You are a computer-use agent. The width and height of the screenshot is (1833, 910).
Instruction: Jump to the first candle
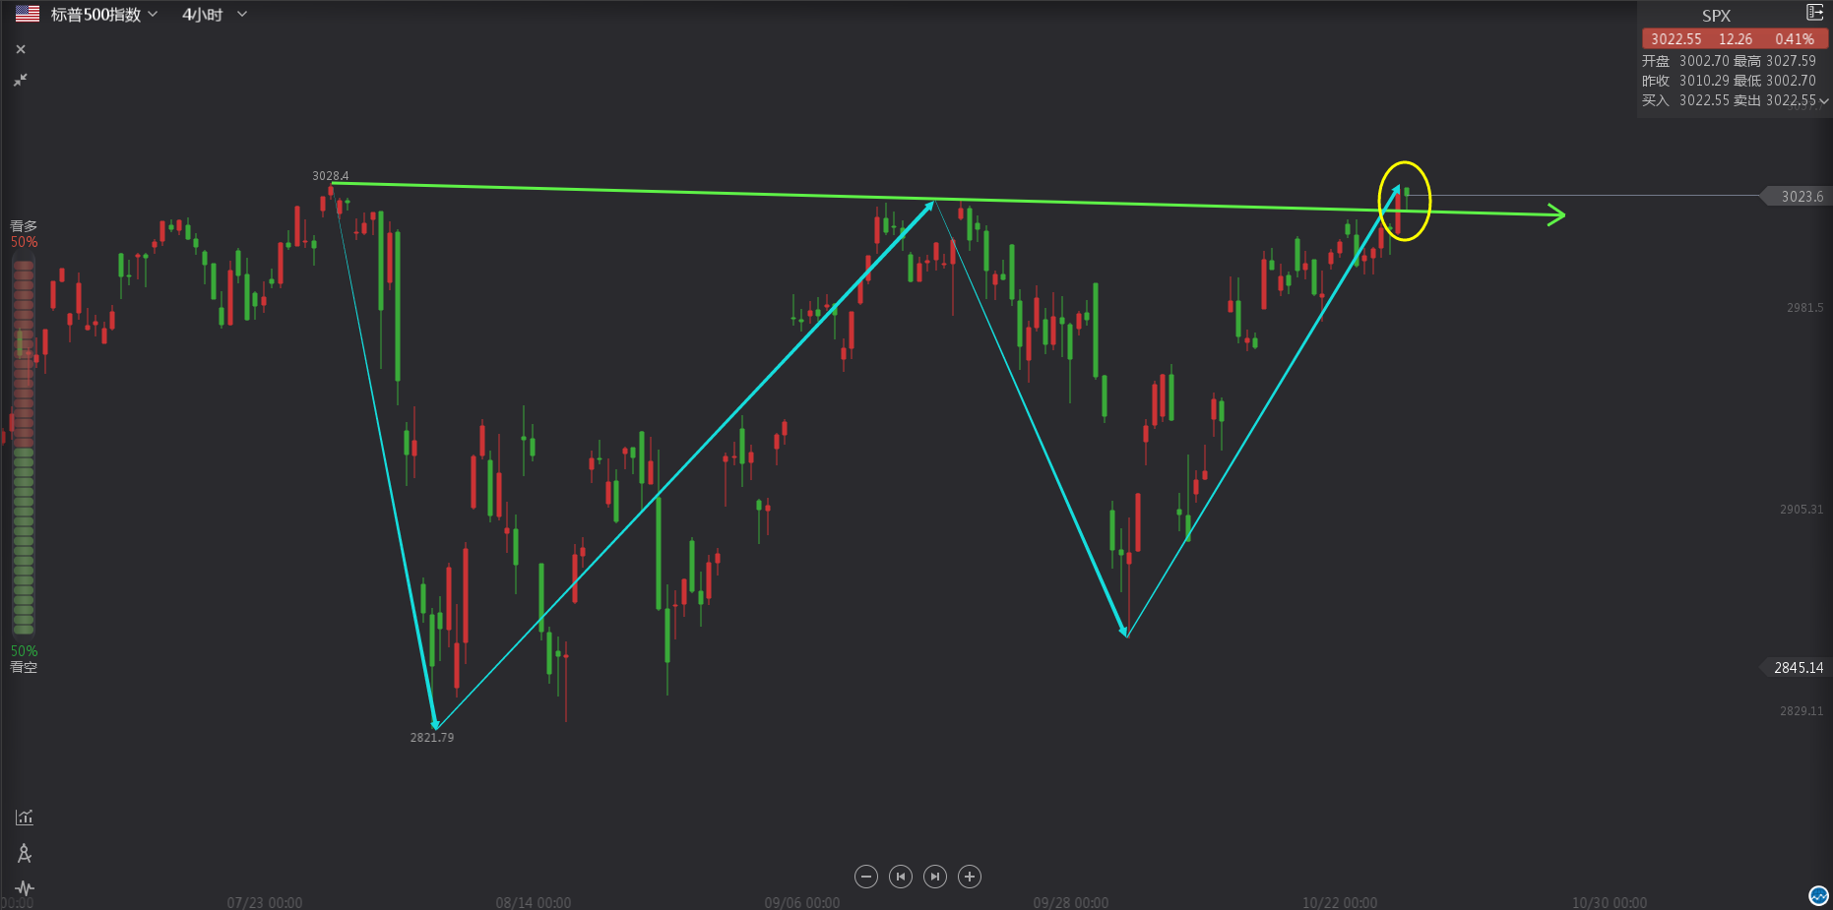pyautogui.click(x=901, y=877)
